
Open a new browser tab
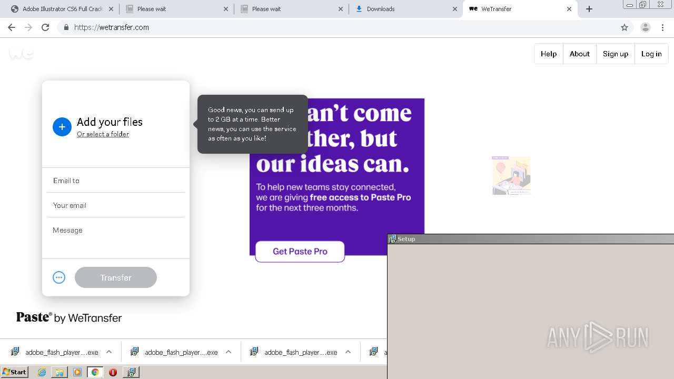589,9
